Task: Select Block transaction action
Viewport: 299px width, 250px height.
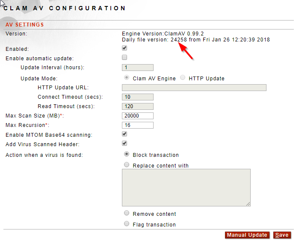Action: pos(127,154)
